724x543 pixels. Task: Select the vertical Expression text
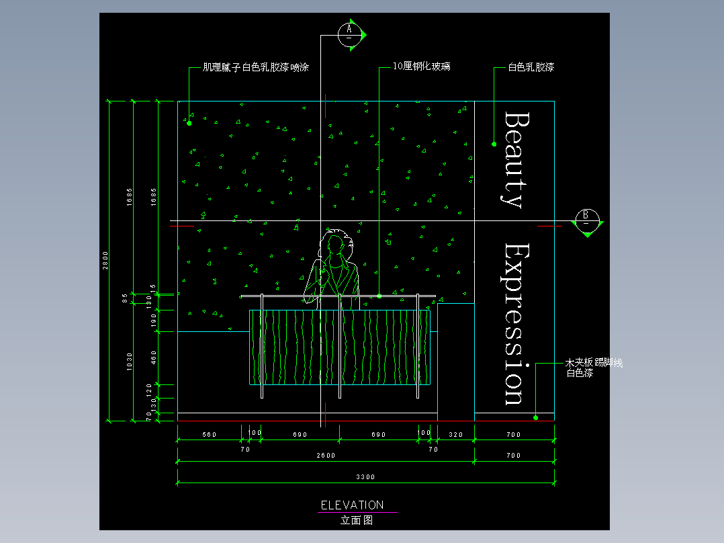515,325
